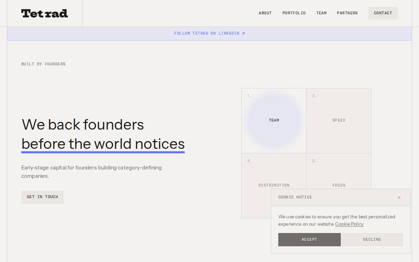Select the Team quadrant tile
The width and height of the screenshot is (419, 262).
pos(274,121)
